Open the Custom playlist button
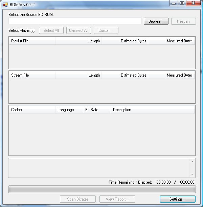 pos(106,30)
